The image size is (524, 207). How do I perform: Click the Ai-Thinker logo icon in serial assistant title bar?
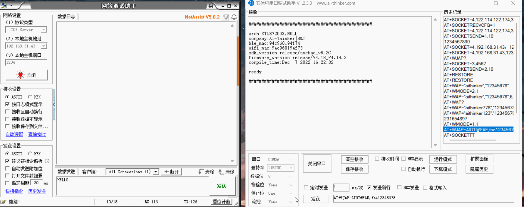[251, 3]
